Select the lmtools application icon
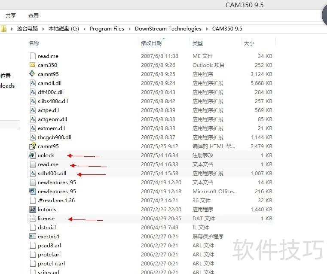The height and width of the screenshot is (274, 327). [33, 209]
